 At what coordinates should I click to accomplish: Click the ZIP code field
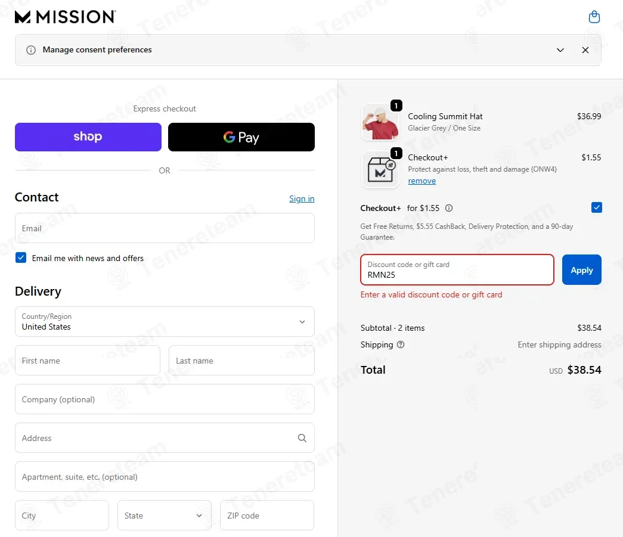point(267,515)
